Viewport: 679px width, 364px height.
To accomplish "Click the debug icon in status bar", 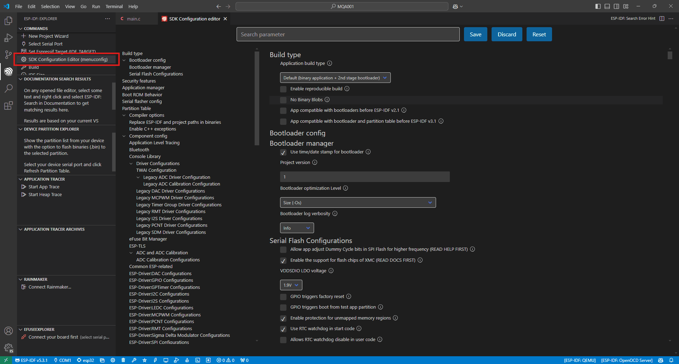I will point(176,360).
